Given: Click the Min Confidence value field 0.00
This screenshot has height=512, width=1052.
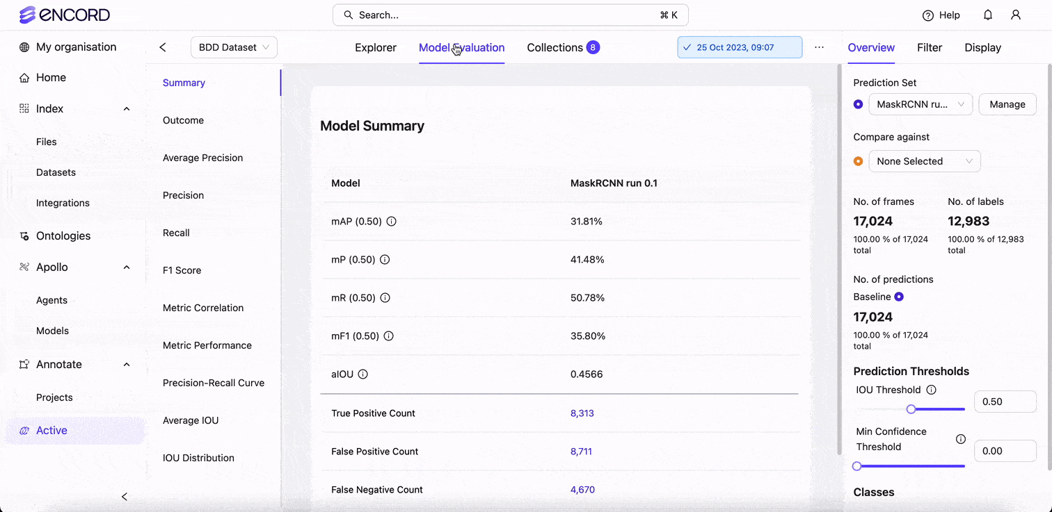Looking at the screenshot, I should click(1005, 451).
